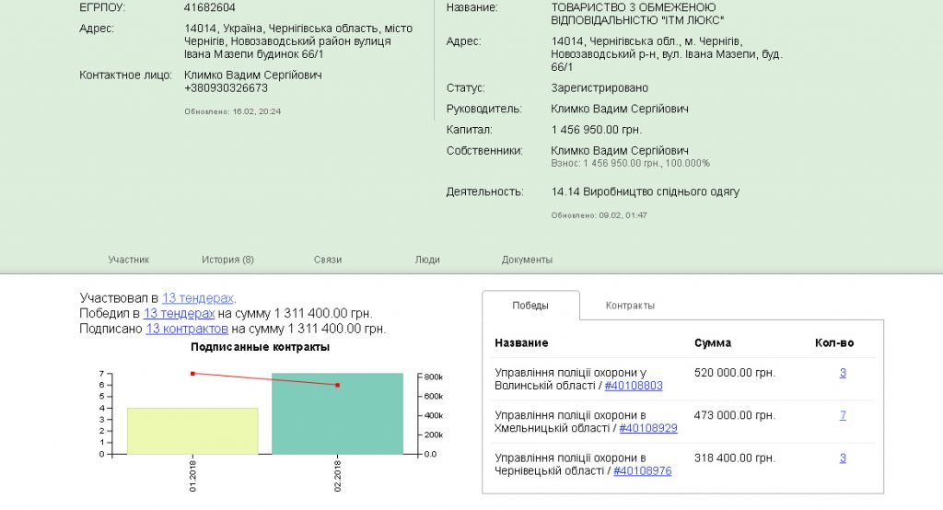
Task: Click the yellow 01.2018 chart bar
Action: 192,431
